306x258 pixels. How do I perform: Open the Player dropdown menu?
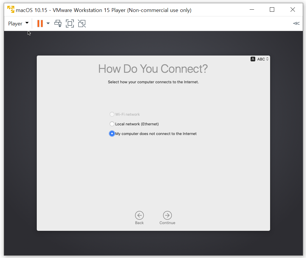click(18, 24)
